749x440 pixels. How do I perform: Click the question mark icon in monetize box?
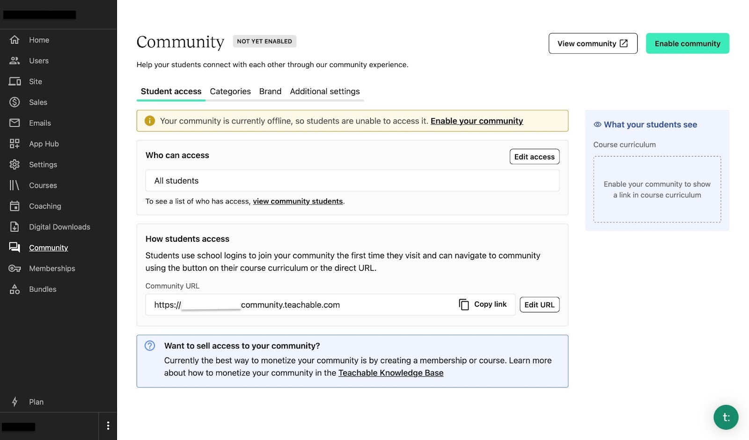tap(150, 346)
